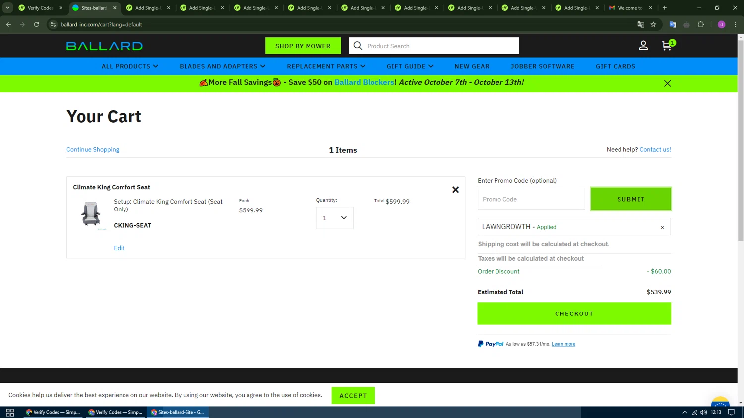Screen dimensions: 744x418
Task: Expand the Replacement Parts menu
Action: tap(326, 66)
